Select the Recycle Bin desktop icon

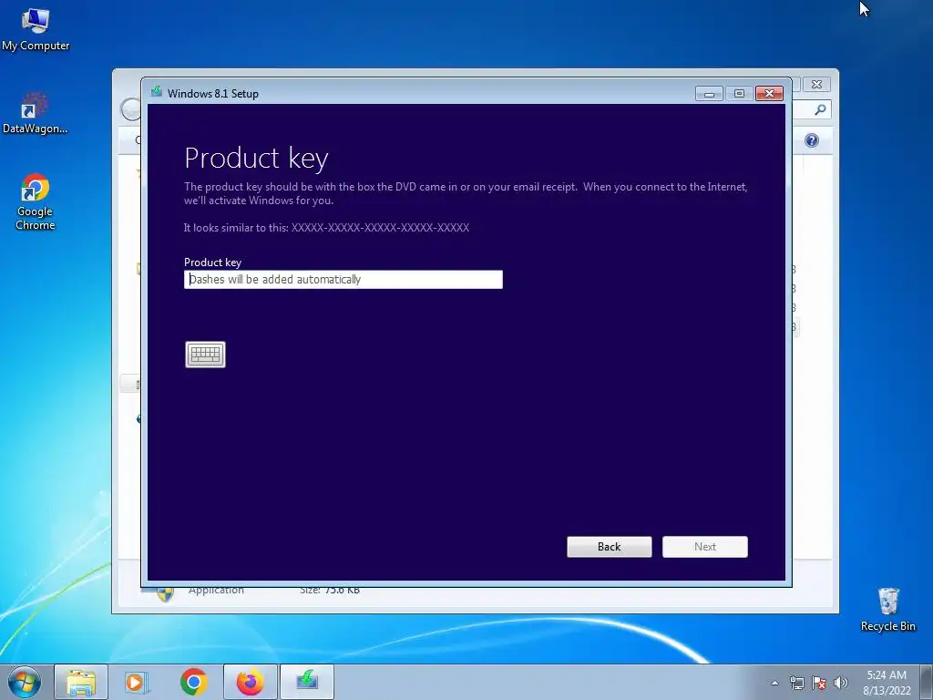887,610
